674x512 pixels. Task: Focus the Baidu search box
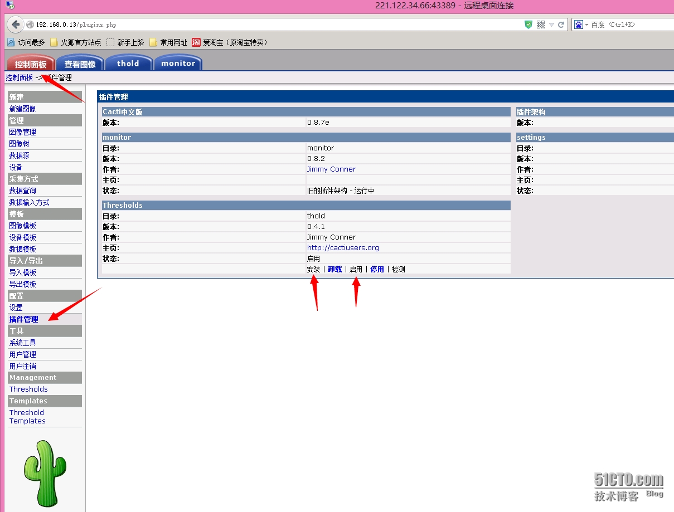click(x=632, y=25)
